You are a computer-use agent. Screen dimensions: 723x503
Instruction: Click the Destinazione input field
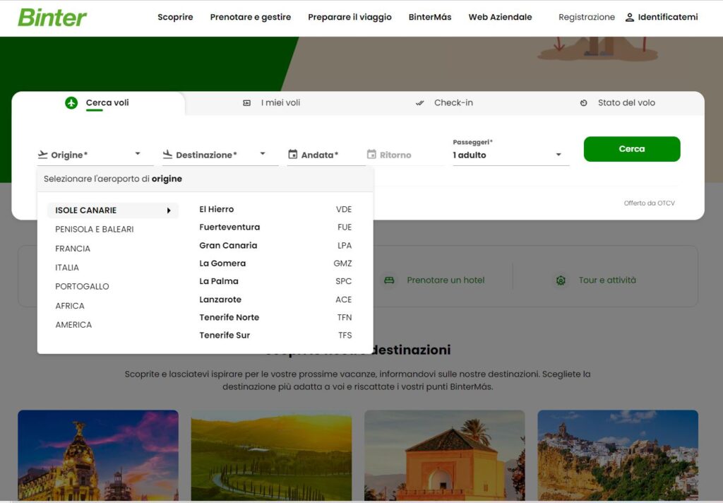coord(220,155)
